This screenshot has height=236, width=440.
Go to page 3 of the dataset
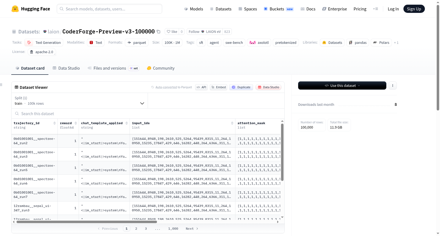point(146,229)
